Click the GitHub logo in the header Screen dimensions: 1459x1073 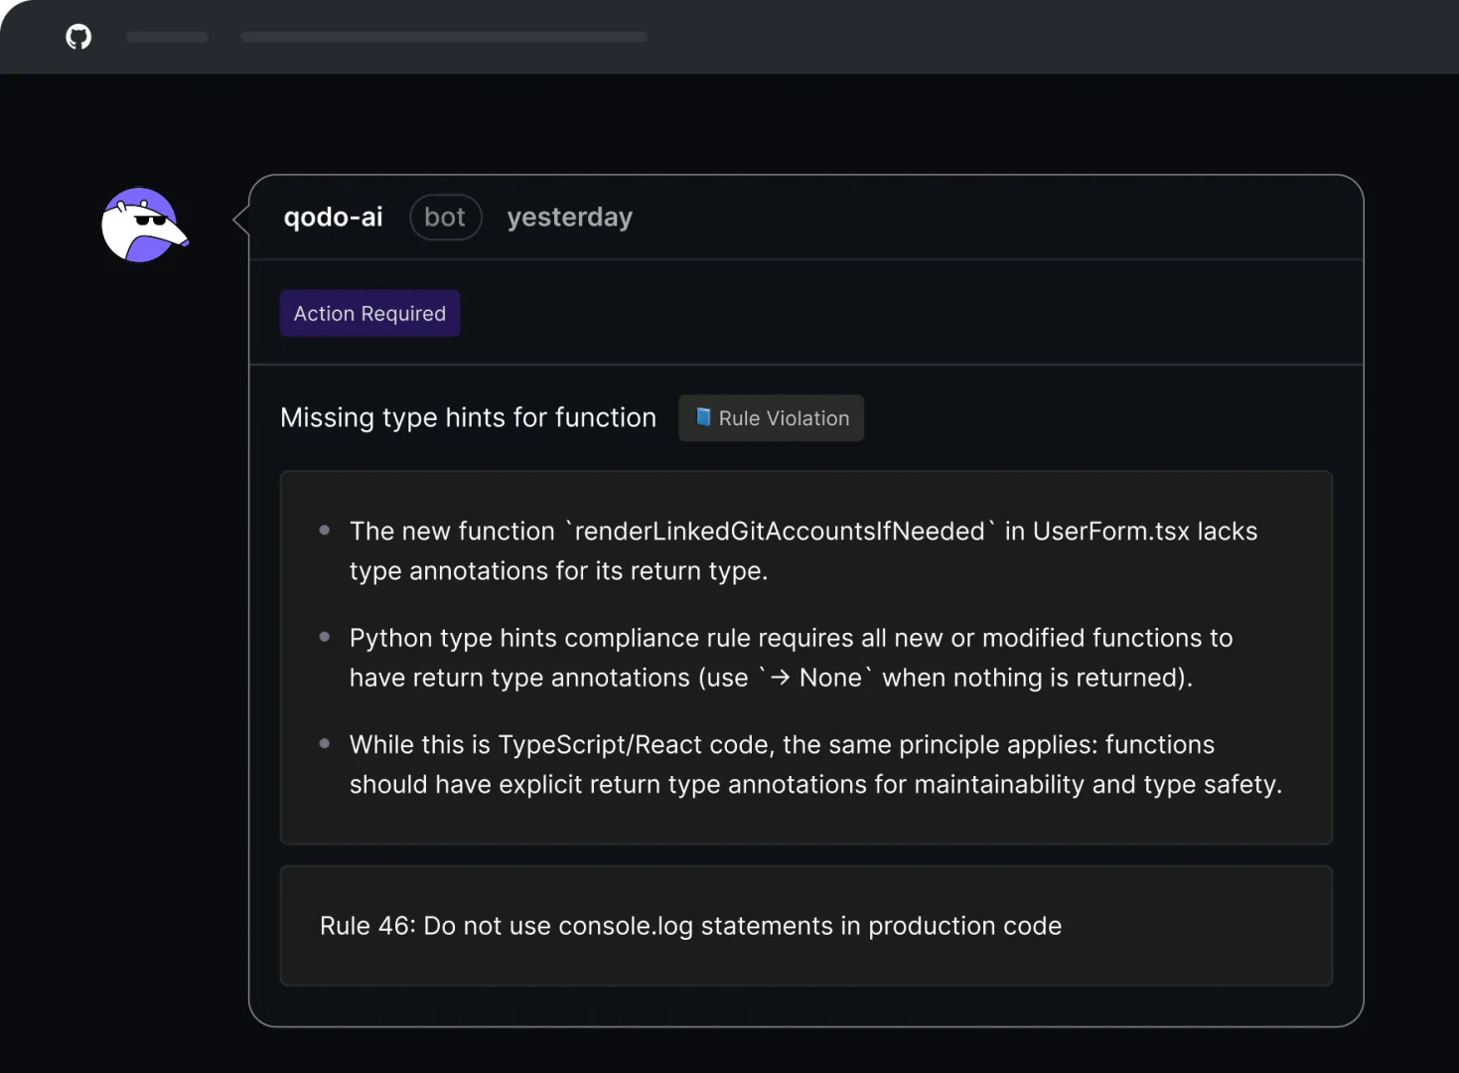coord(77,37)
